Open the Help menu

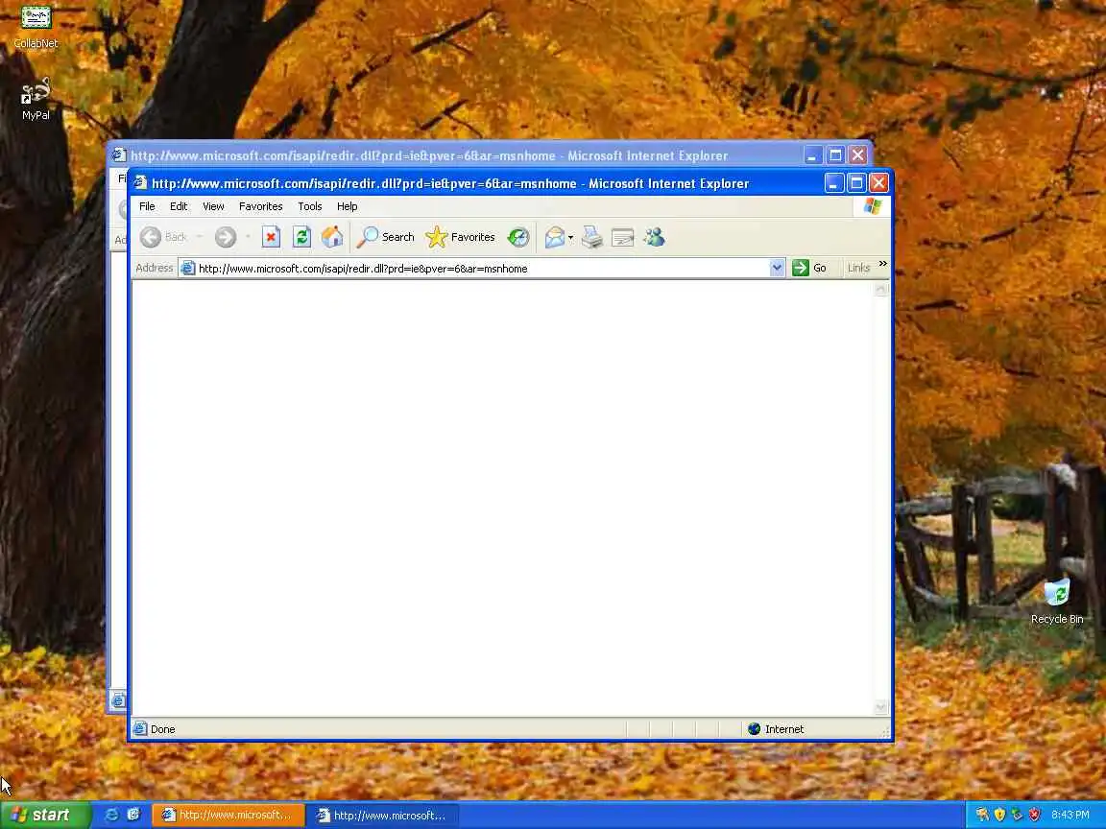(x=347, y=206)
